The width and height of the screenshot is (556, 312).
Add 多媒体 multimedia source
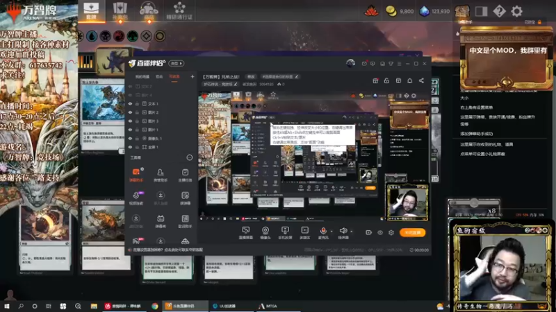304,233
